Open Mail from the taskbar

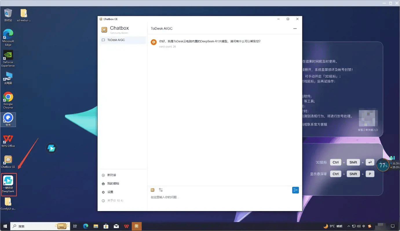pos(116,226)
